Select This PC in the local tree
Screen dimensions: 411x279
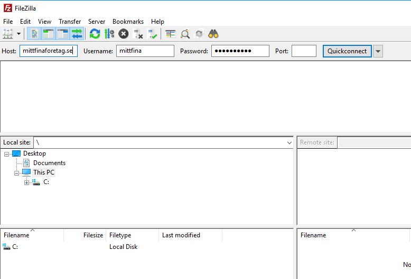[44, 172]
